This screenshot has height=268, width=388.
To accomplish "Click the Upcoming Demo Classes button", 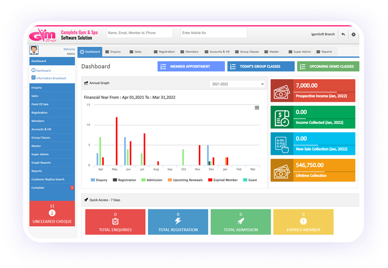I will click(328, 66).
